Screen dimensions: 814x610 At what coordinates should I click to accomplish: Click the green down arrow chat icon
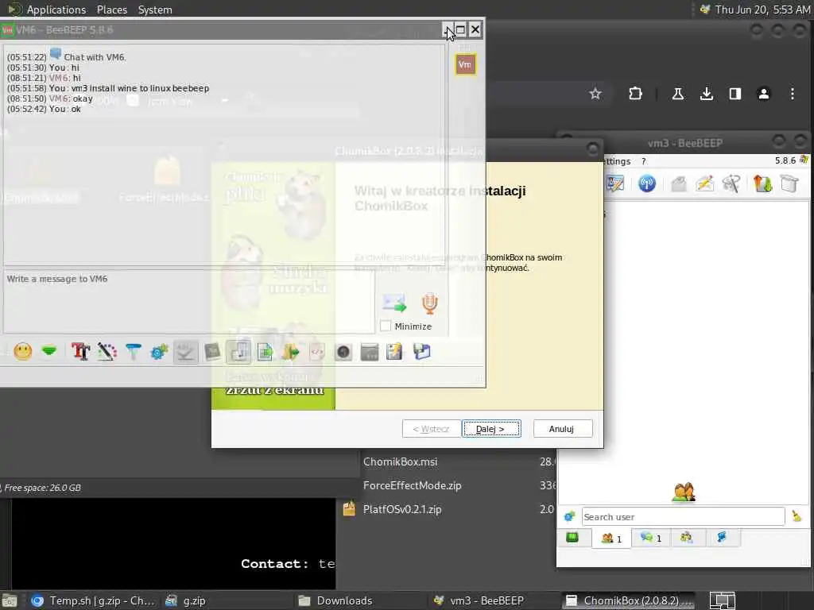tap(49, 352)
